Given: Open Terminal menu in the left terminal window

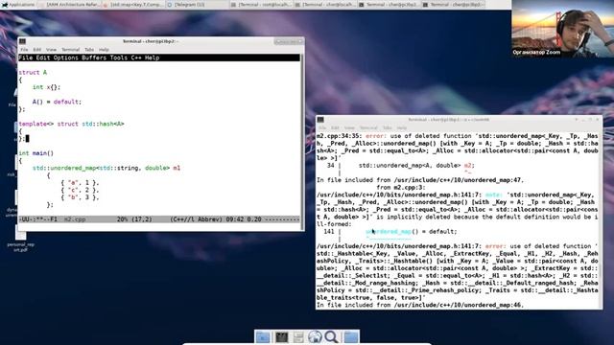Looking at the screenshot, I should point(70,50).
